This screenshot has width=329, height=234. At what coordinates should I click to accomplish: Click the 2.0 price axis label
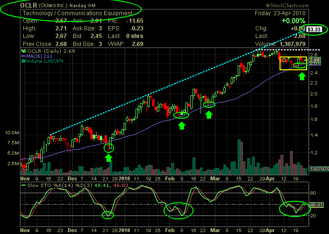click(314, 94)
